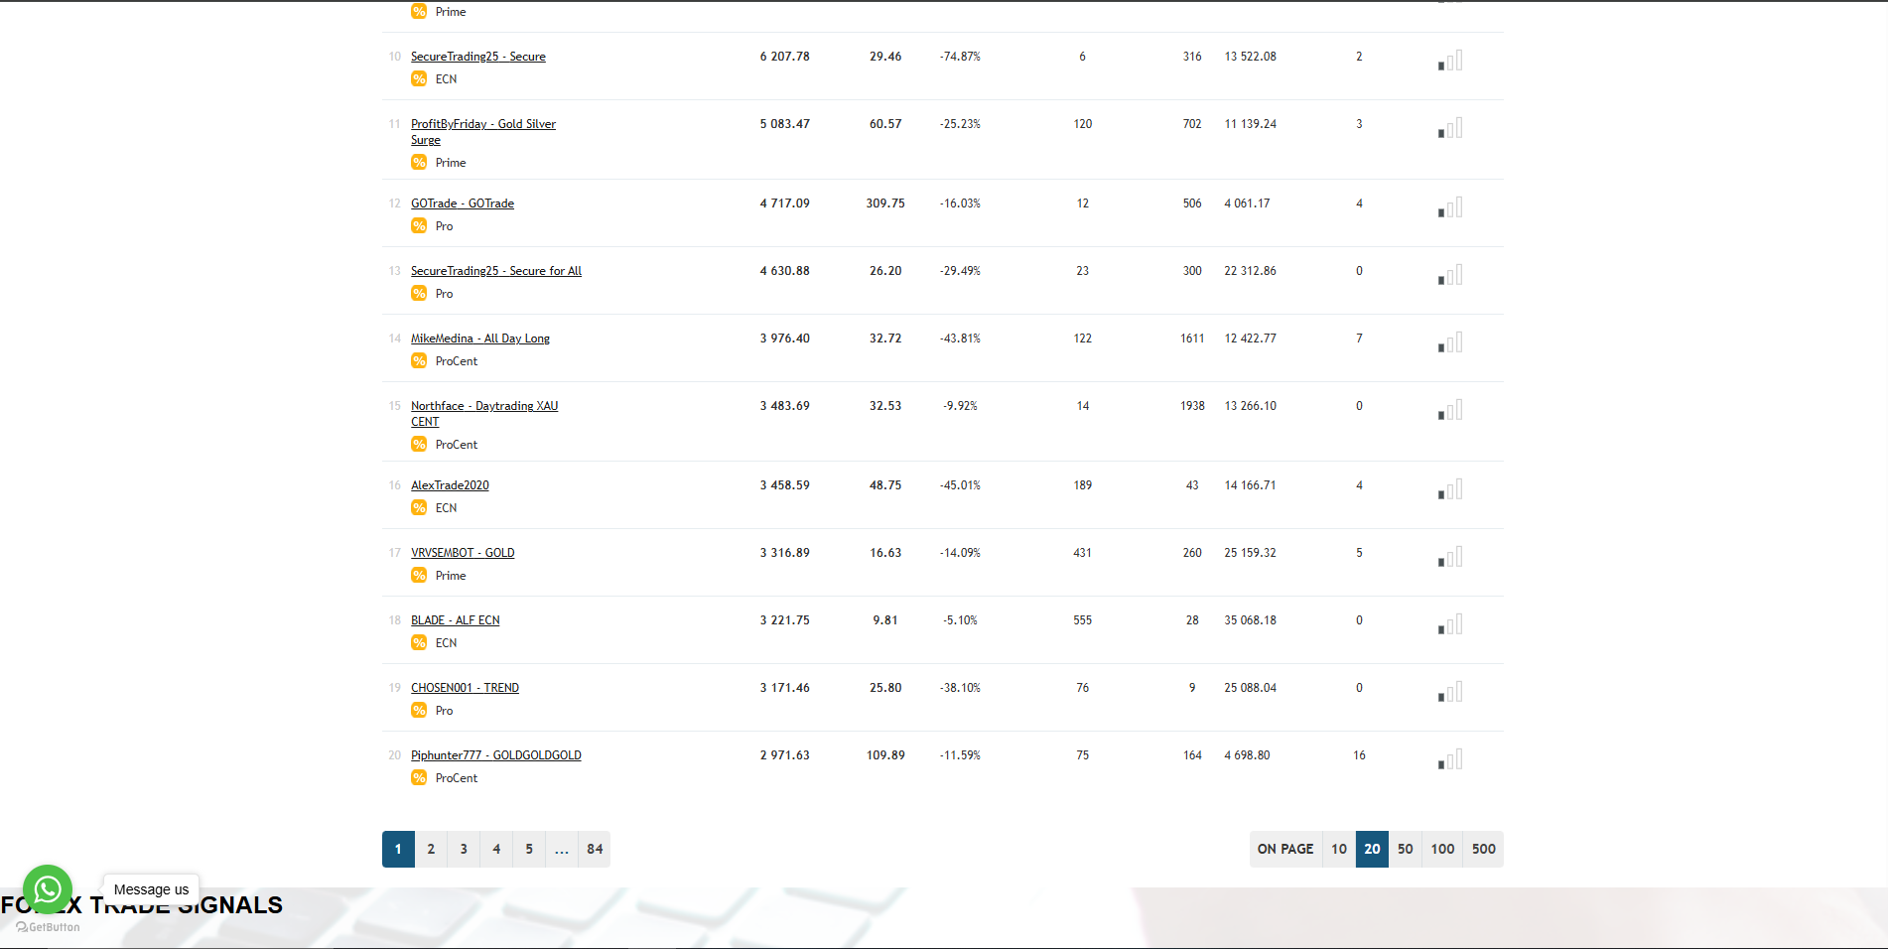The width and height of the screenshot is (1888, 949).
Task: Open Northface - Daytrading XAU CENT link
Action: tap(483, 406)
